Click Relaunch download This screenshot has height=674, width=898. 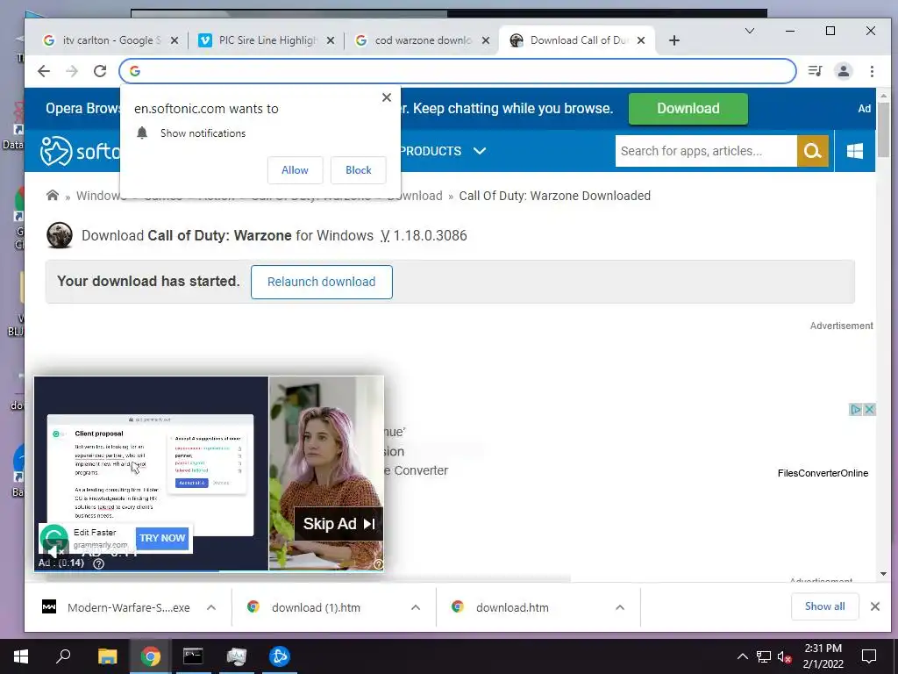point(321,282)
